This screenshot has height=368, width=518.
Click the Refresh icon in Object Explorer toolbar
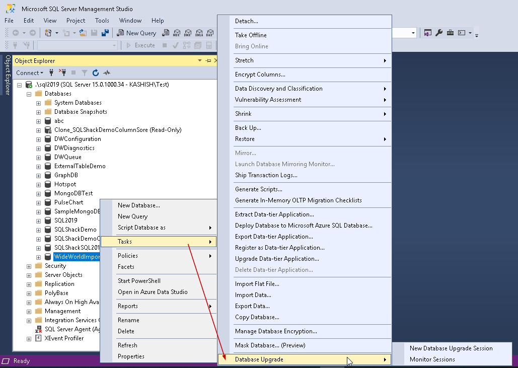(96, 72)
